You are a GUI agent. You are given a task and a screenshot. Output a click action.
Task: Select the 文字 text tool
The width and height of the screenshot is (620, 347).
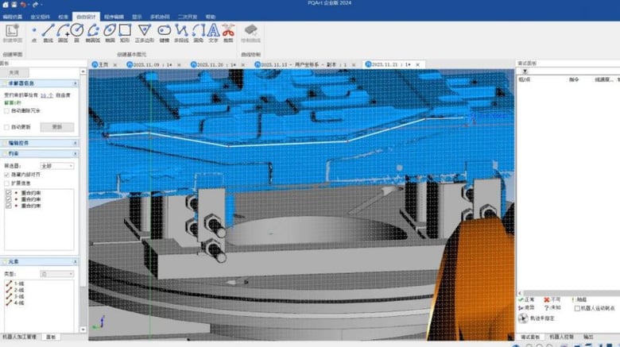pyautogui.click(x=212, y=32)
